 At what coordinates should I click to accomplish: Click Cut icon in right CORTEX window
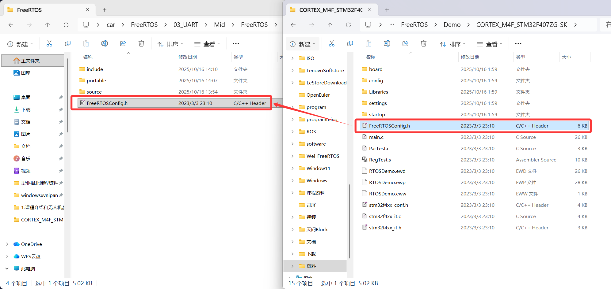click(x=332, y=44)
